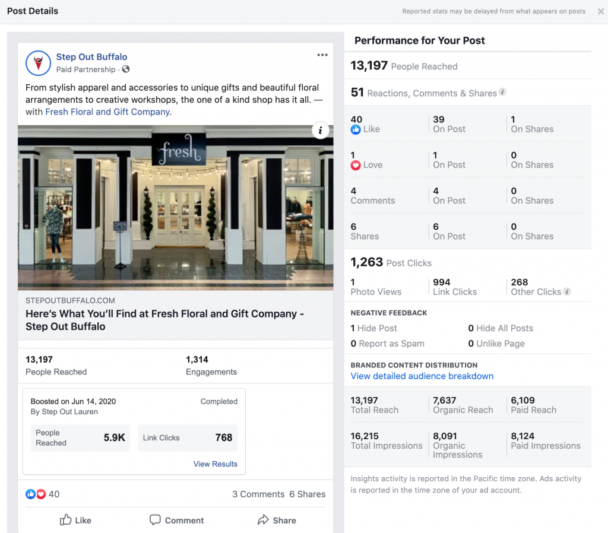
Task: Click the 8,124 Paid Impressions value
Action: (x=546, y=441)
